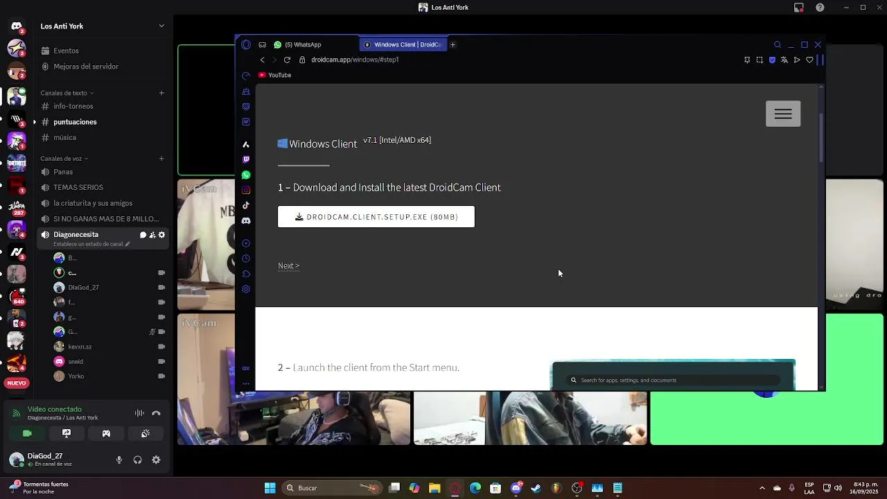The width and height of the screenshot is (887, 499).
Task: Click the search box in the step 2 screenshot
Action: [x=673, y=380]
